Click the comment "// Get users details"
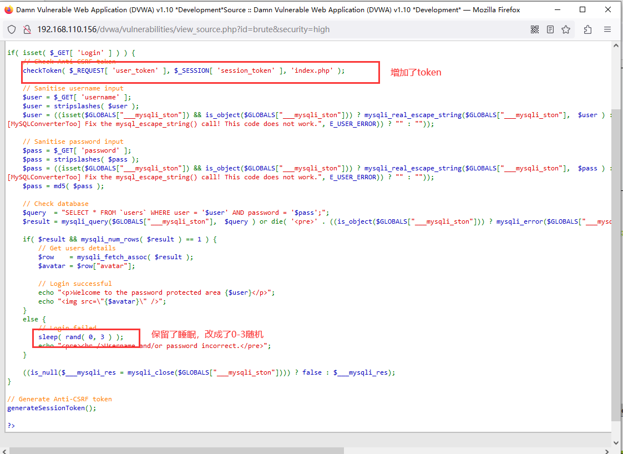The image size is (623, 454). 77,248
